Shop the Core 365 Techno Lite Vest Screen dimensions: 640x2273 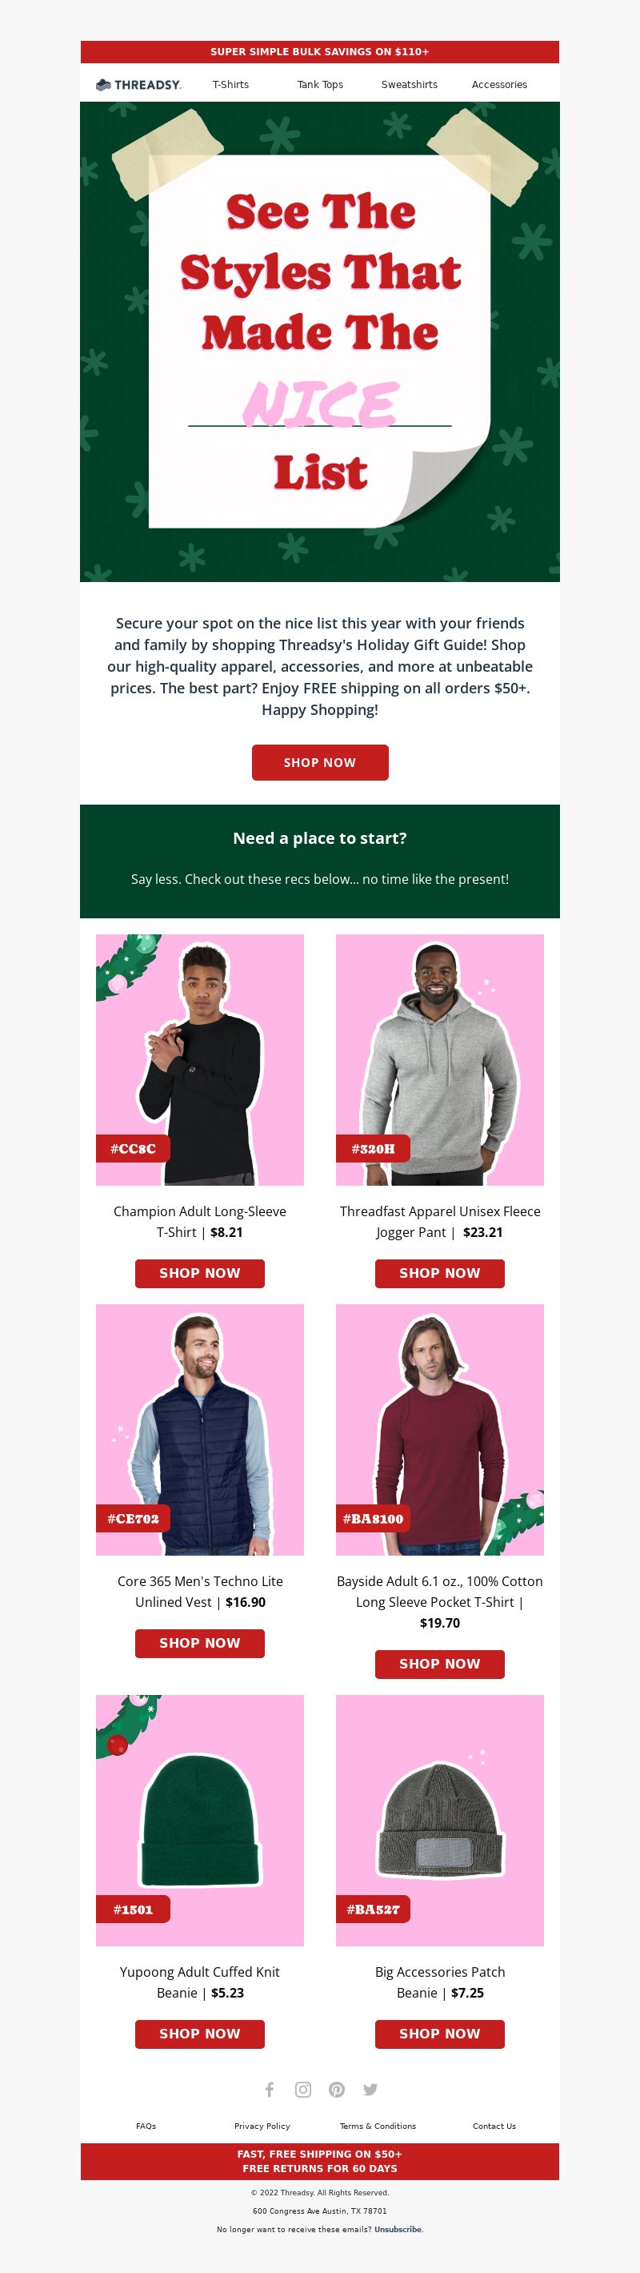pos(199,1643)
